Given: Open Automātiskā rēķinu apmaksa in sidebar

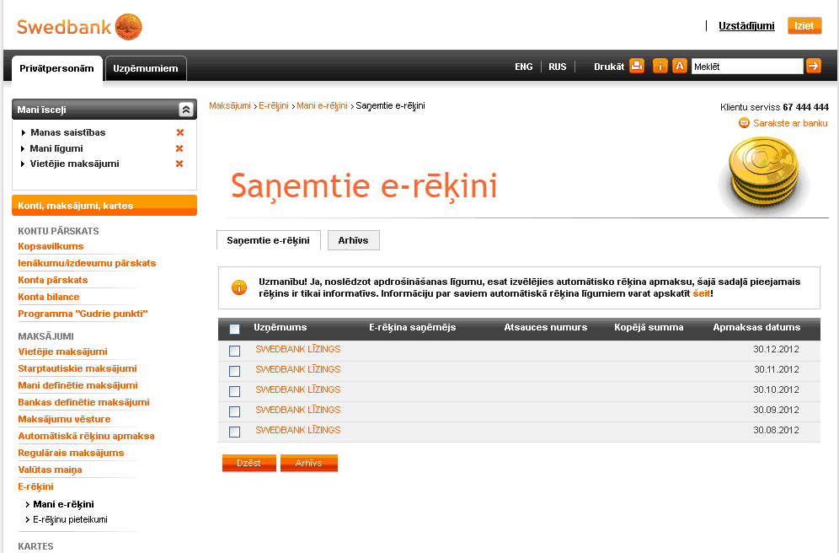Looking at the screenshot, I should (86, 437).
